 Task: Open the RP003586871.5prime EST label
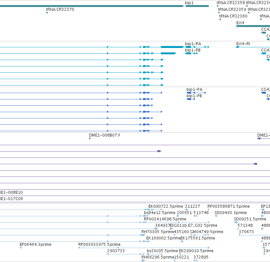coord(228,206)
